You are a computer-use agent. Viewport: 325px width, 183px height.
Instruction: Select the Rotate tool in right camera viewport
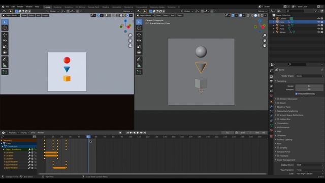[x=139, y=41]
